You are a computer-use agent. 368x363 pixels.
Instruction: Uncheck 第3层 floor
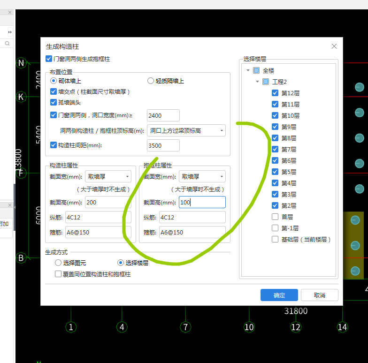pyautogui.click(x=275, y=194)
